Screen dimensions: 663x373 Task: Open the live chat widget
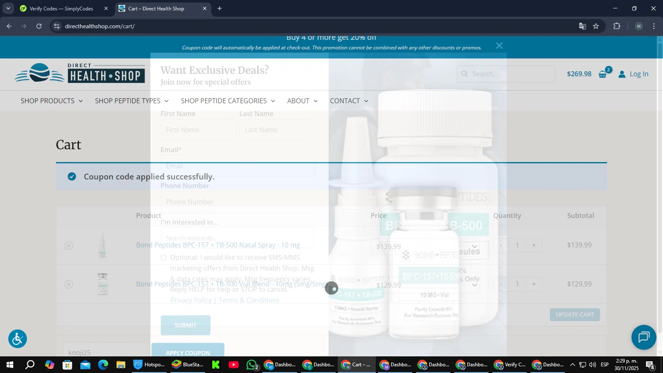point(644,337)
